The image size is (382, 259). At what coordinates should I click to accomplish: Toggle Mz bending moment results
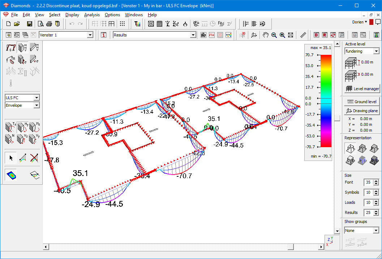34,127
